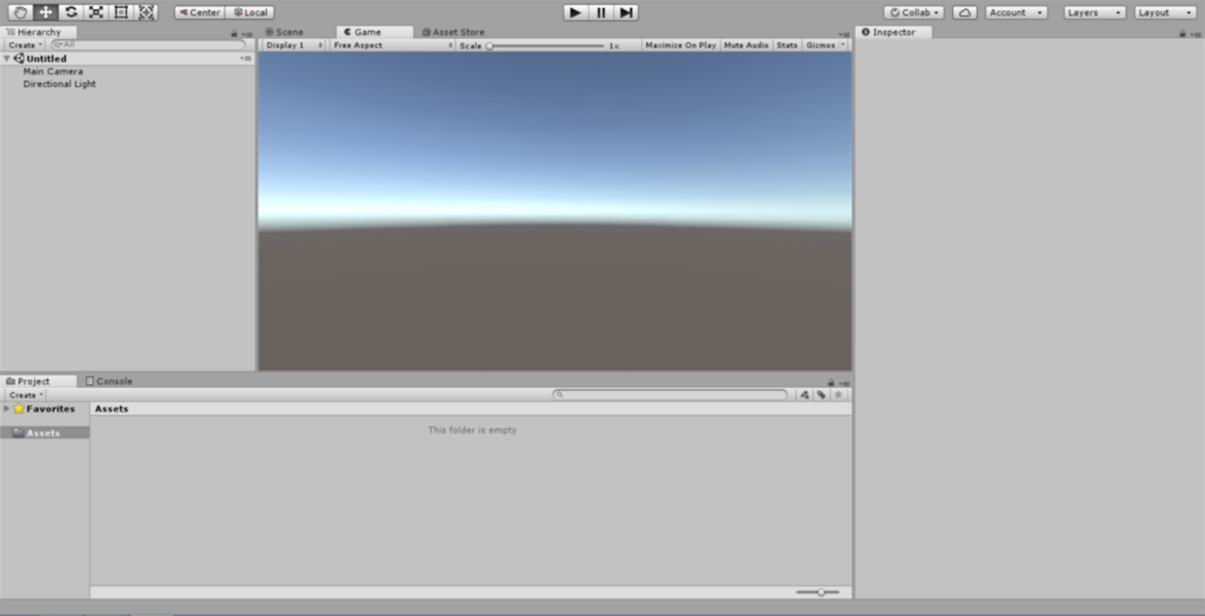Open the Layout dropdown
1205x616 pixels.
click(1165, 12)
